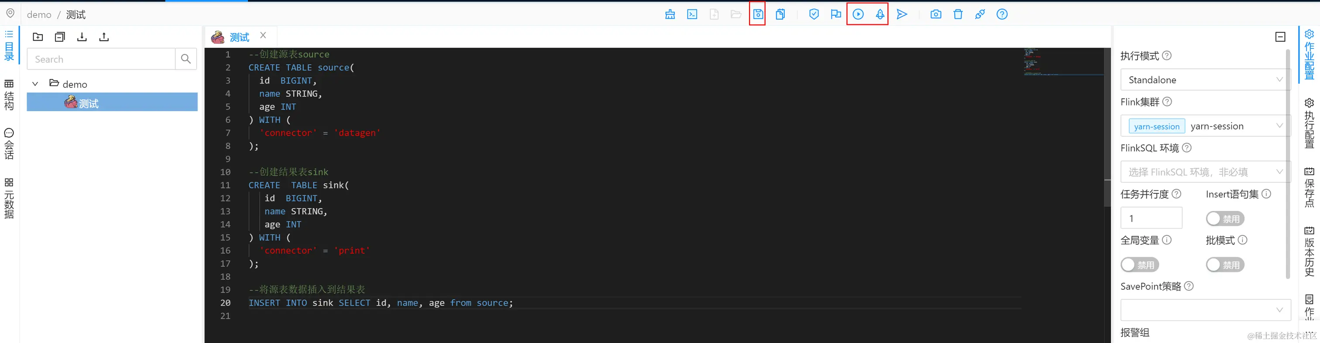Screen dimensions: 1320x343
Task: Close the 测试 editor tab
Action: click(263, 35)
